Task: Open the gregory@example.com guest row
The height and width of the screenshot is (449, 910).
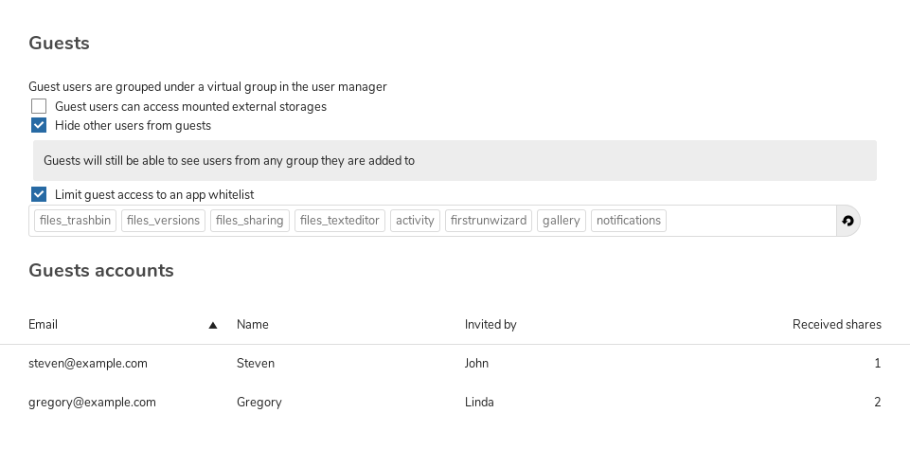Action: [455, 403]
